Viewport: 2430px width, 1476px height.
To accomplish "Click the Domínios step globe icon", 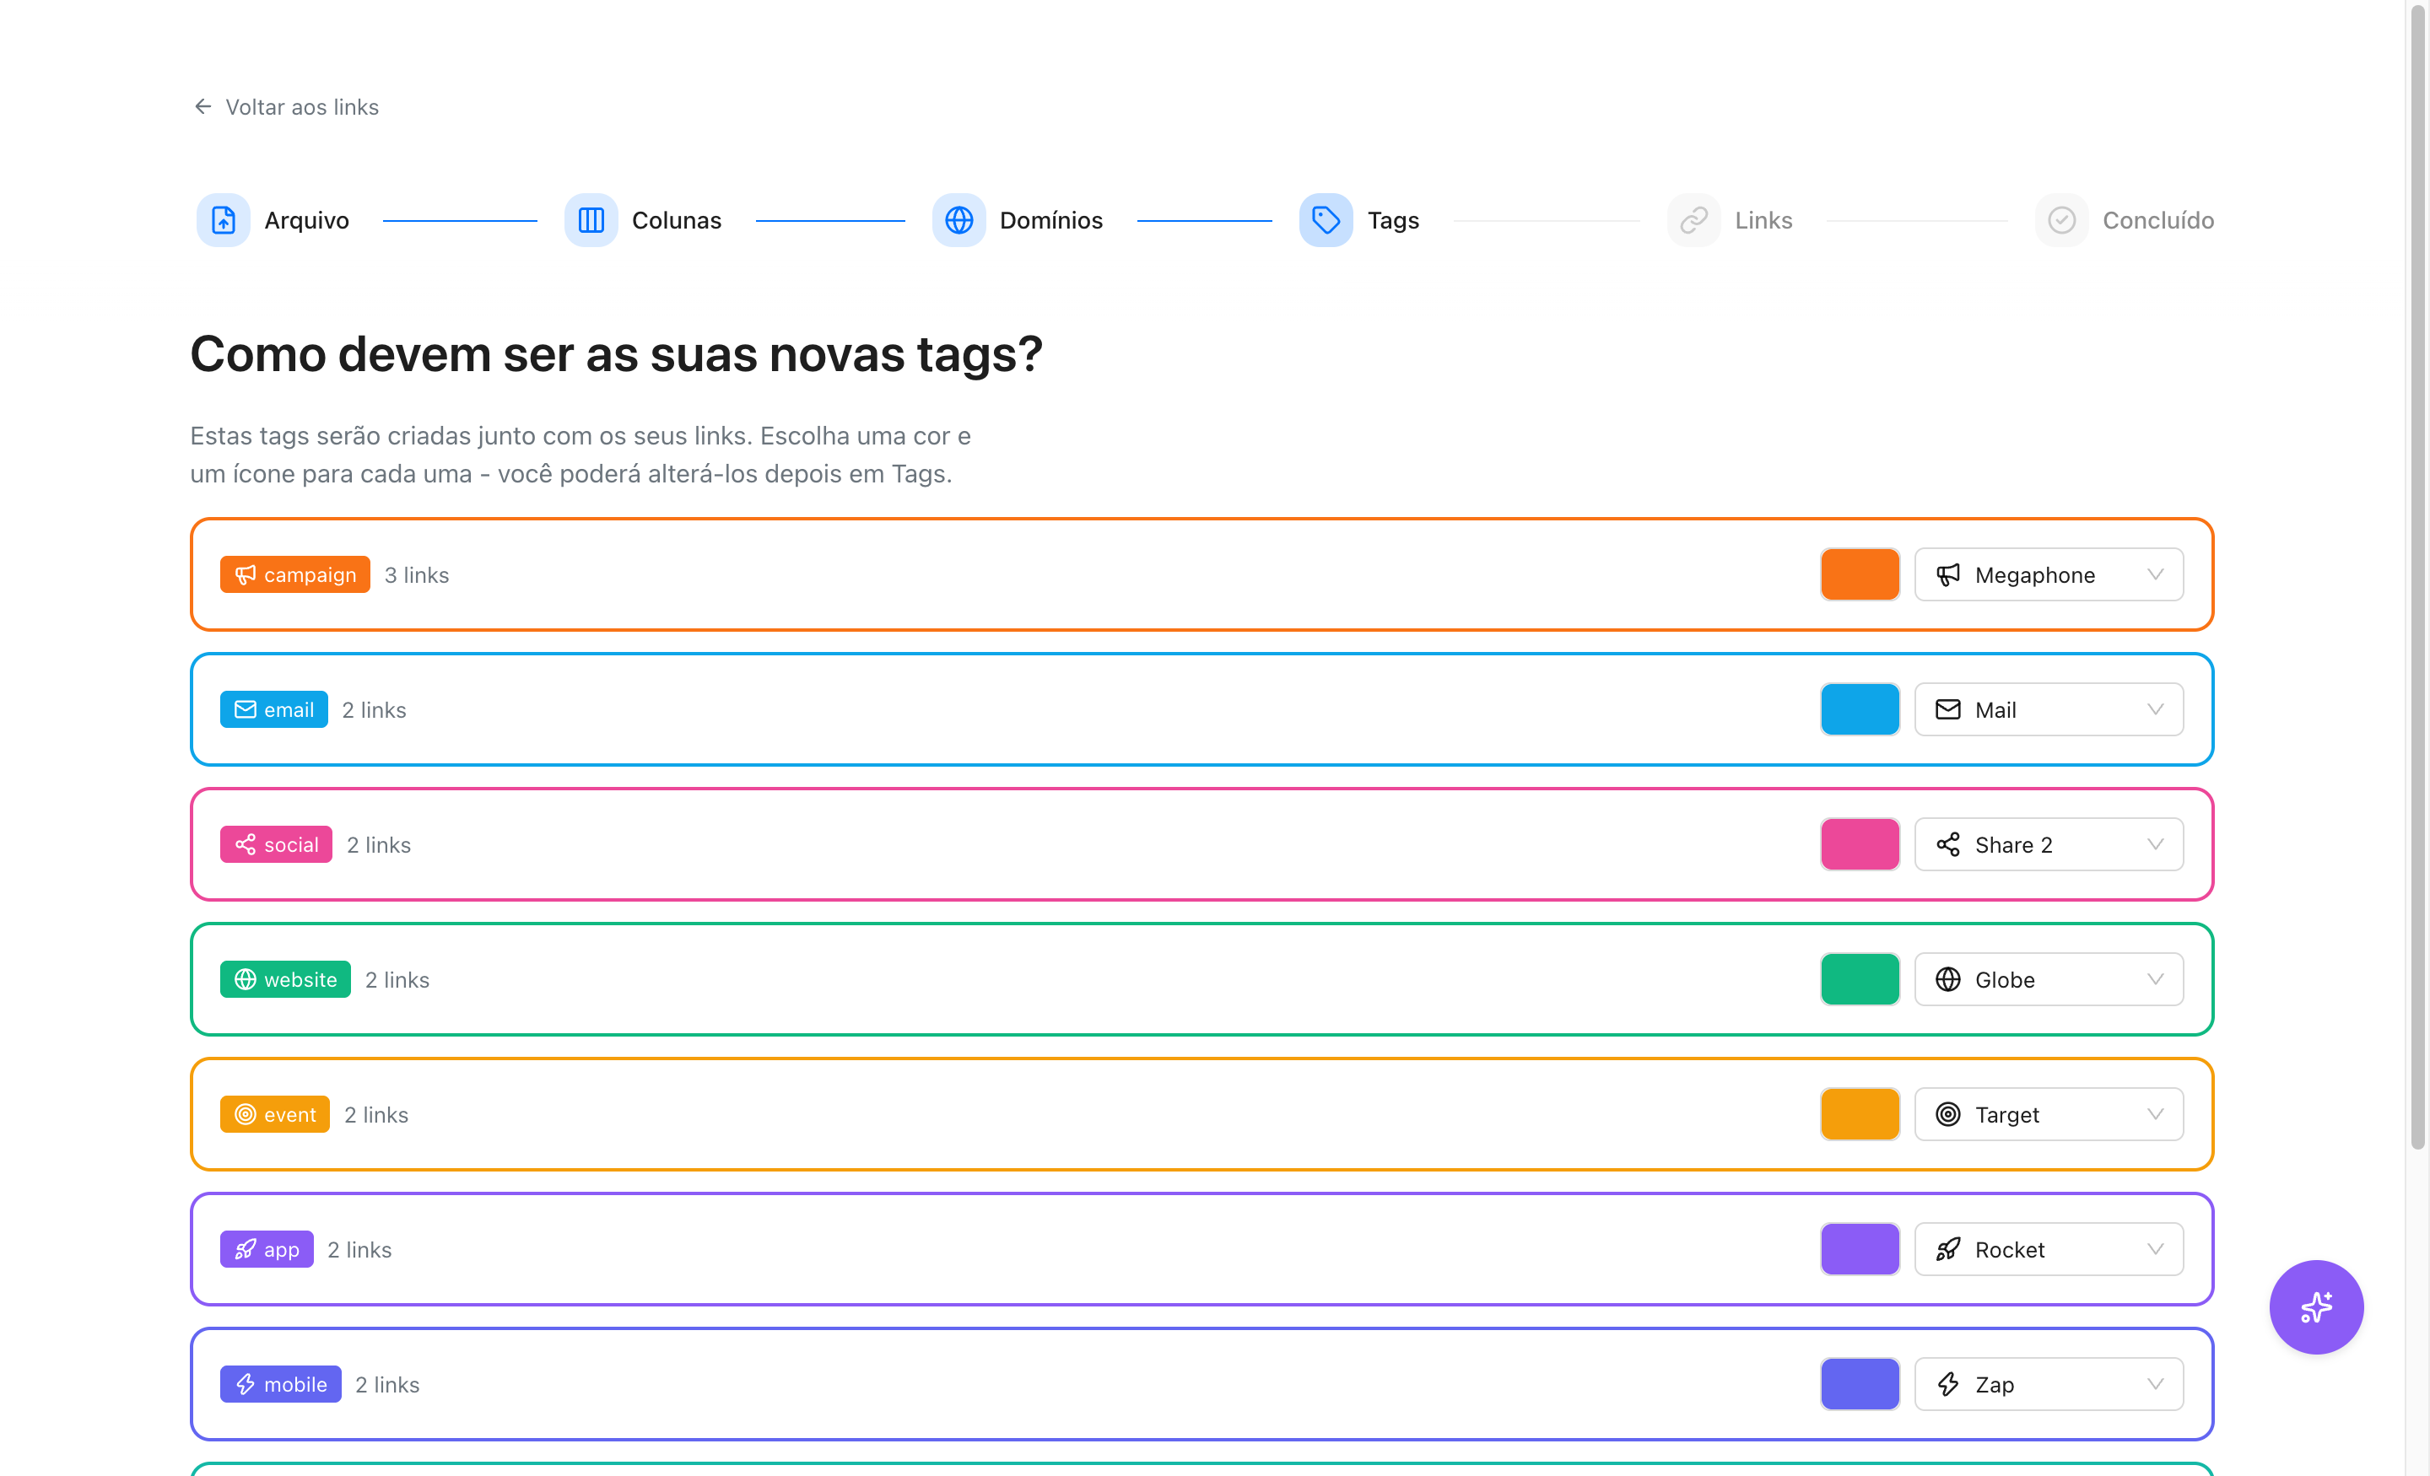I will pos(958,220).
